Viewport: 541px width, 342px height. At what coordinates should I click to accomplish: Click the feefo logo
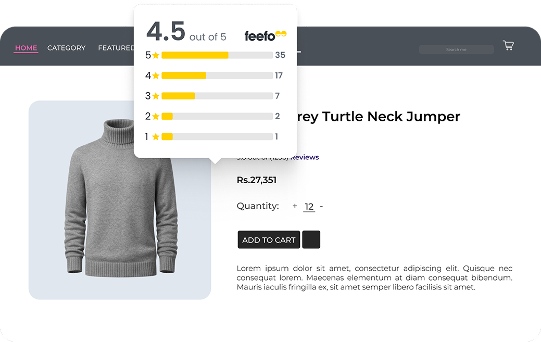pyautogui.click(x=266, y=35)
